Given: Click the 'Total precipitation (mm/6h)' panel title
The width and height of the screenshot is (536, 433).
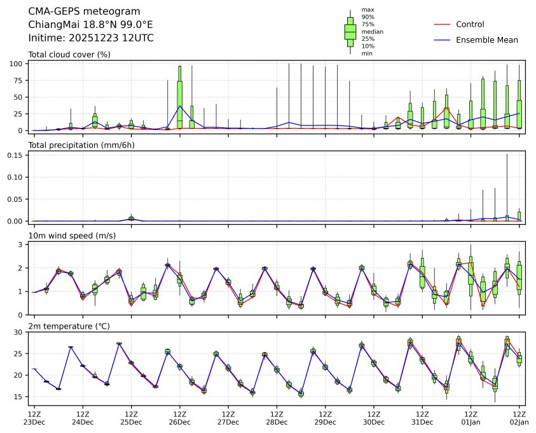Looking at the screenshot, I should 81,145.
